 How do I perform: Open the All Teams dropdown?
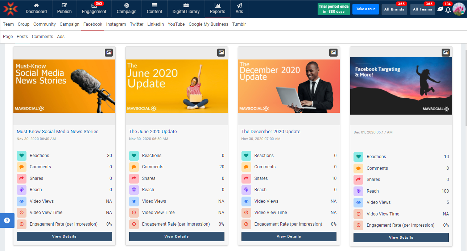[x=422, y=9]
